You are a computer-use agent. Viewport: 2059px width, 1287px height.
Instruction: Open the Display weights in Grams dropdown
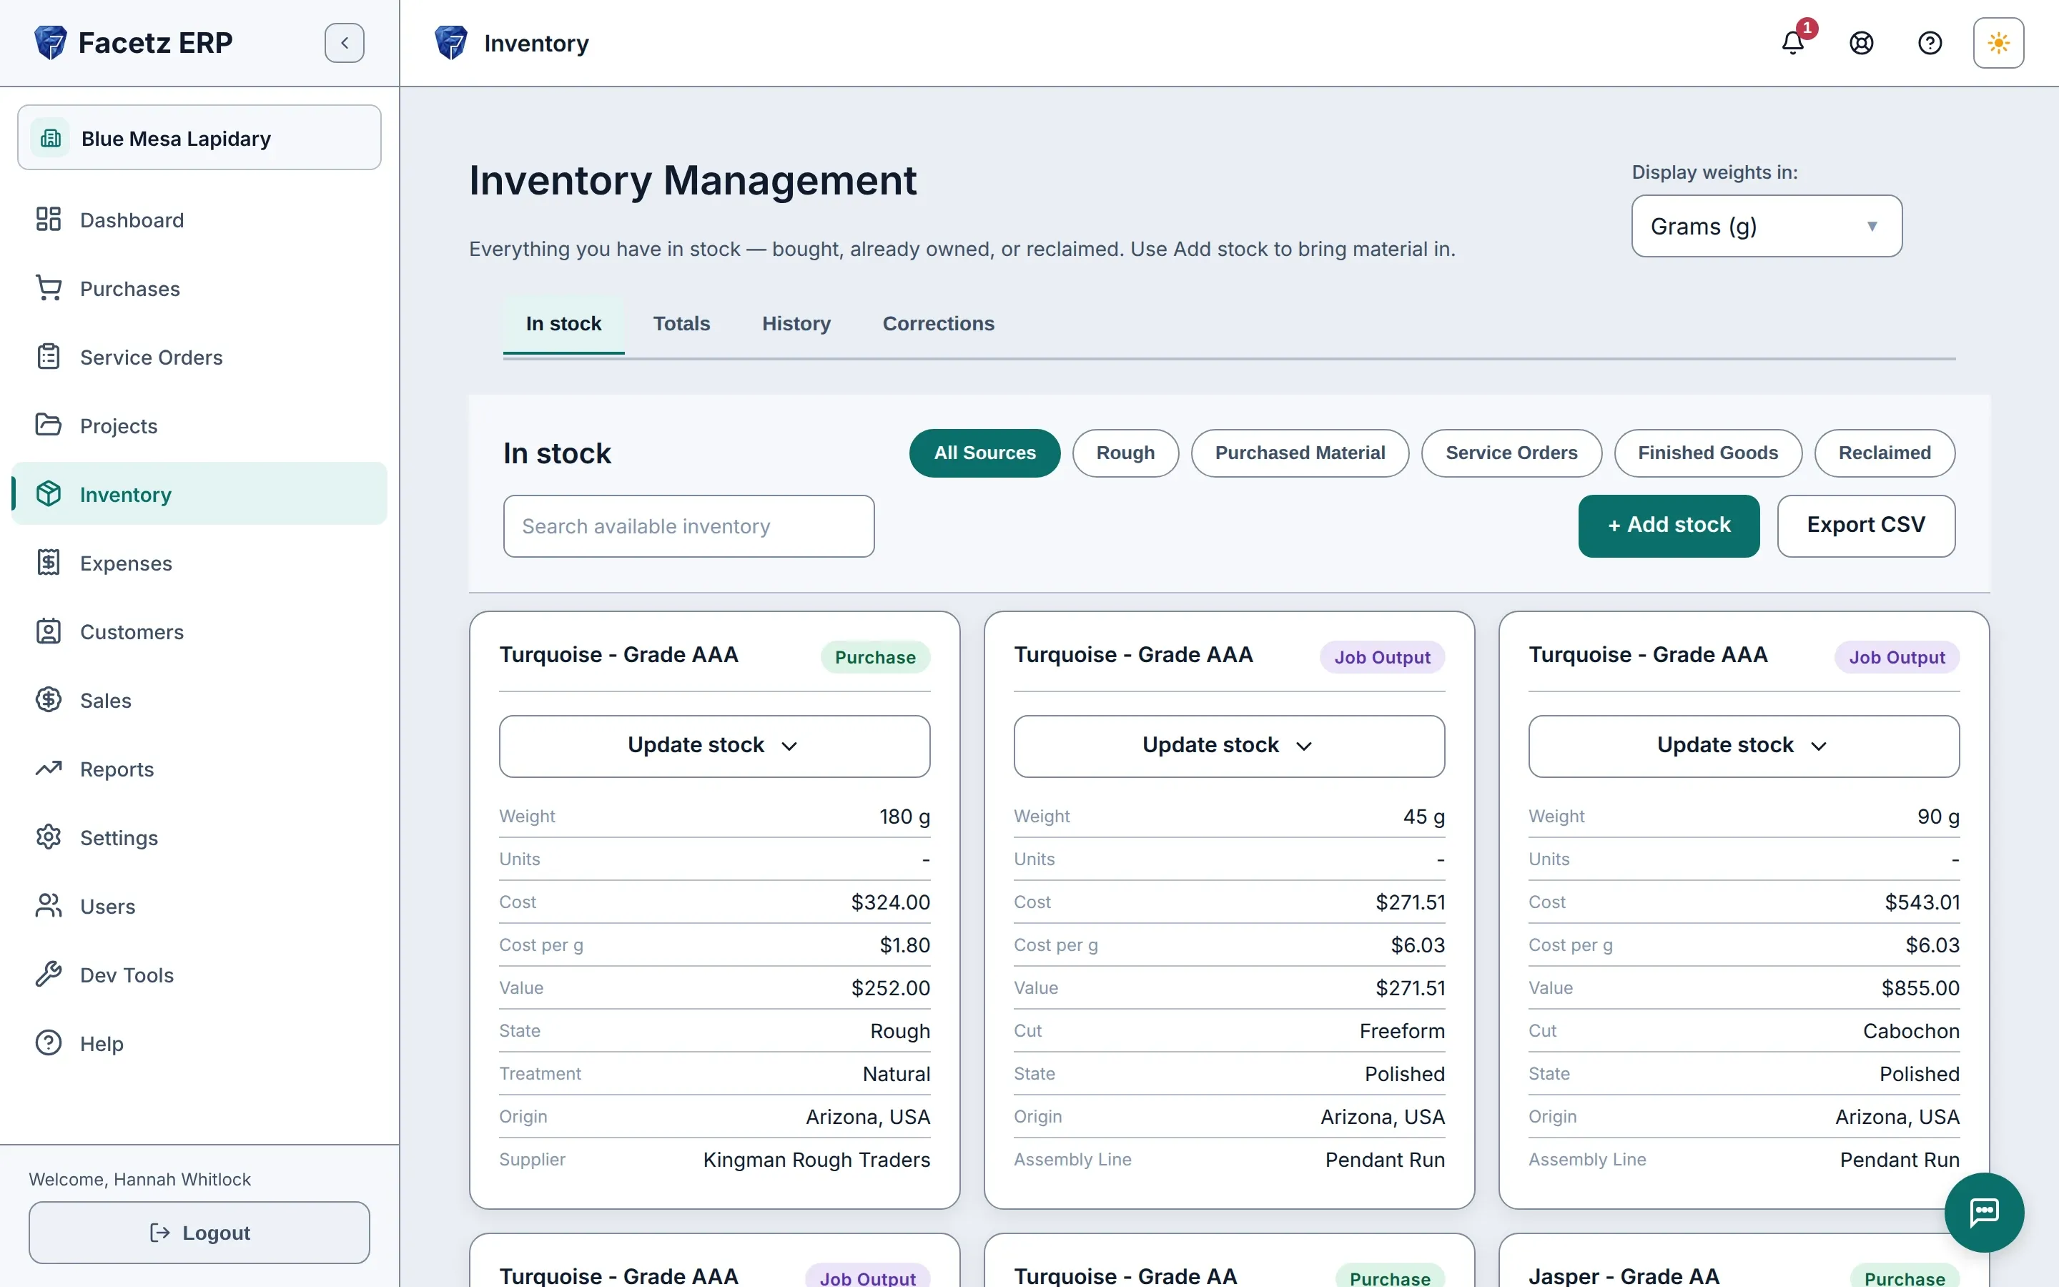pyautogui.click(x=1767, y=227)
